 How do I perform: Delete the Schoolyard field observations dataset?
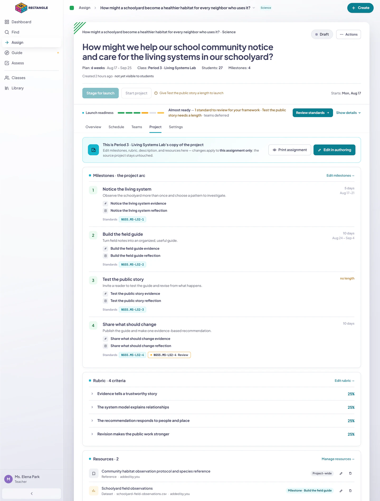350,491
